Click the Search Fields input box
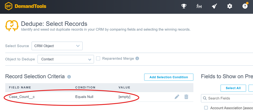Viewport: 253px width, 110px height. [x=229, y=98]
